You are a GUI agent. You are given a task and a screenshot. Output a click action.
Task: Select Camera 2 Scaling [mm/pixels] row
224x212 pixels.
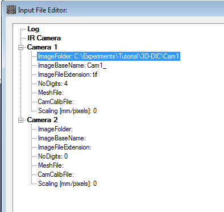(x=67, y=184)
